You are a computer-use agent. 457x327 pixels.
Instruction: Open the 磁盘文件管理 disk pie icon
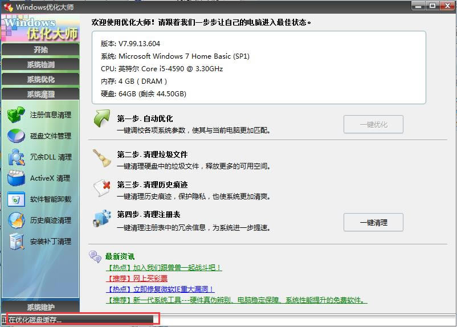tap(16, 136)
